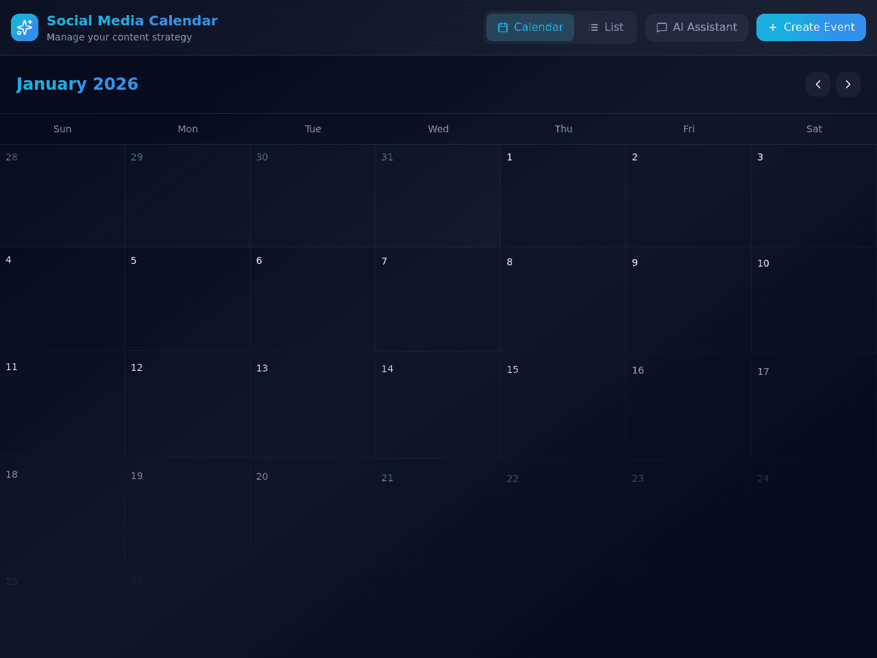Click the January 2026 heading
This screenshot has height=658, width=877.
pos(77,84)
